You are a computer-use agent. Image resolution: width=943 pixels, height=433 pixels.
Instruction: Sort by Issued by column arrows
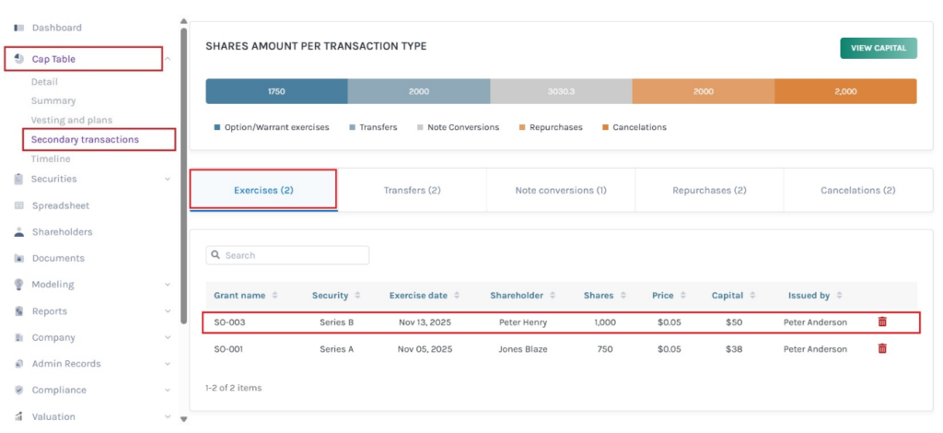(839, 296)
